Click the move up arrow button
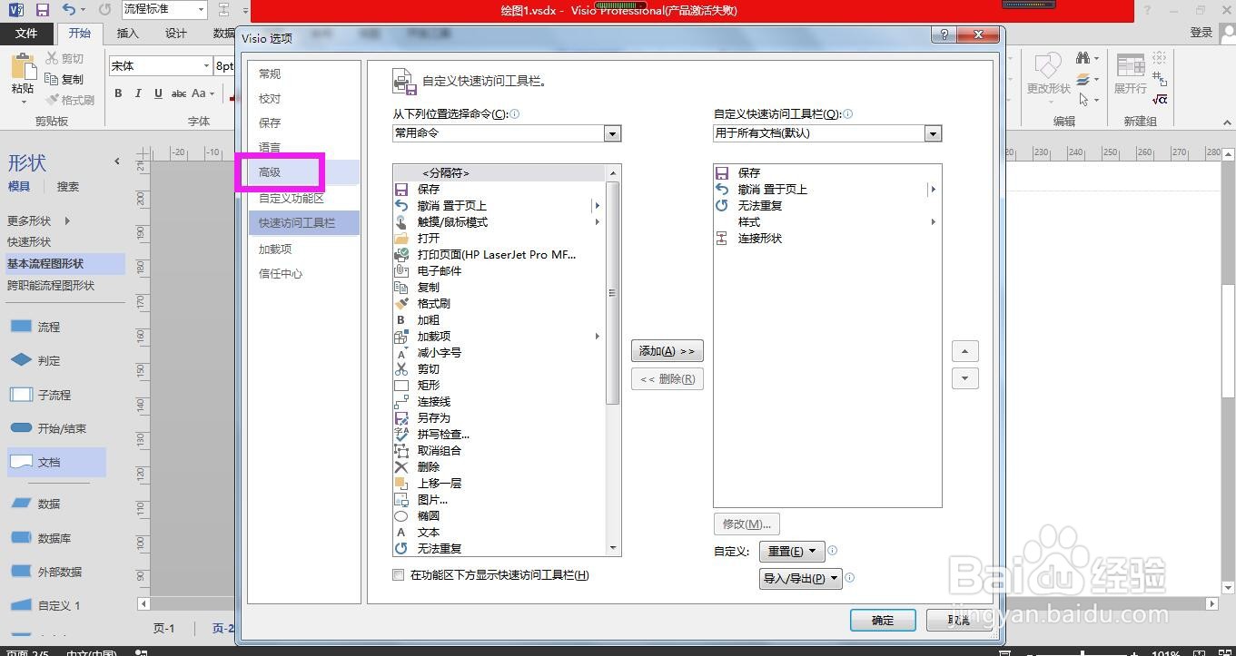Image resolution: width=1236 pixels, height=656 pixels. pos(964,350)
